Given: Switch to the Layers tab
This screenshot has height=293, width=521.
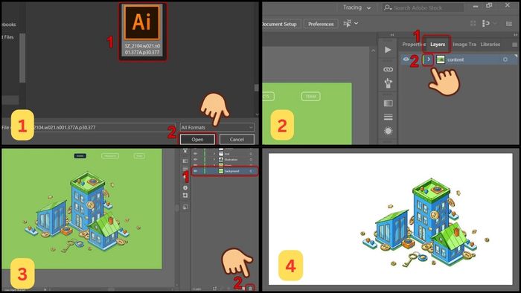Looking at the screenshot, I should [x=438, y=44].
